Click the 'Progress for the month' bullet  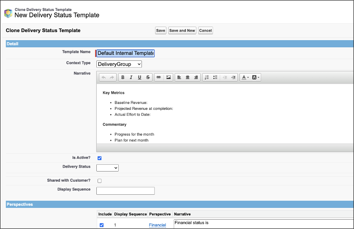pos(134,134)
